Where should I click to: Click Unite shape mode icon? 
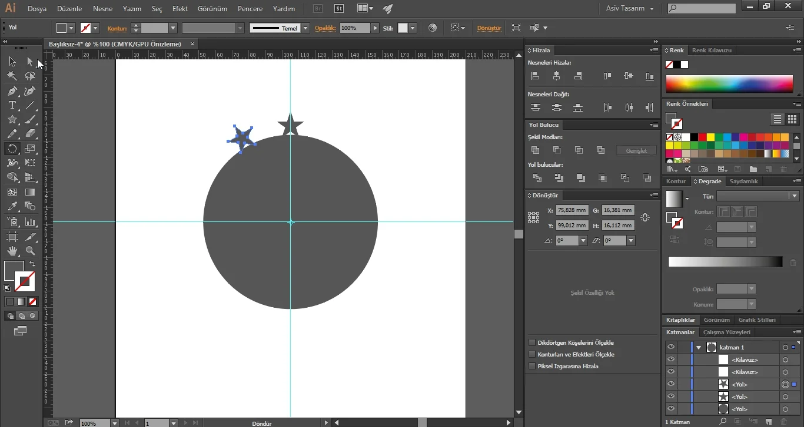[x=535, y=150]
